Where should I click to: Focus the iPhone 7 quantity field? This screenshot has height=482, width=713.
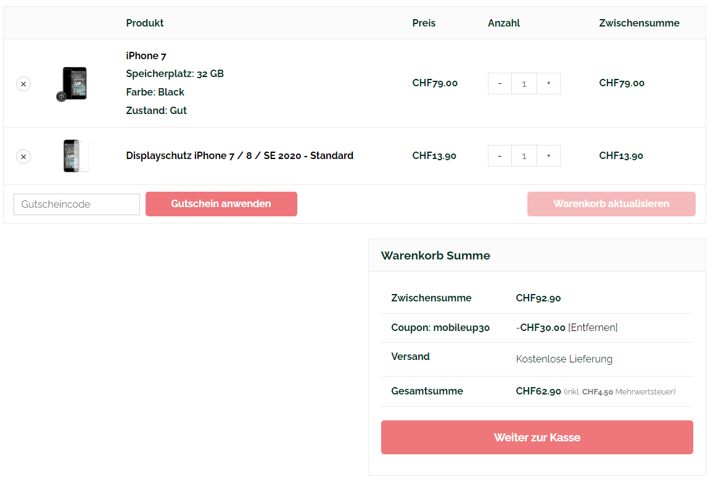tap(524, 84)
